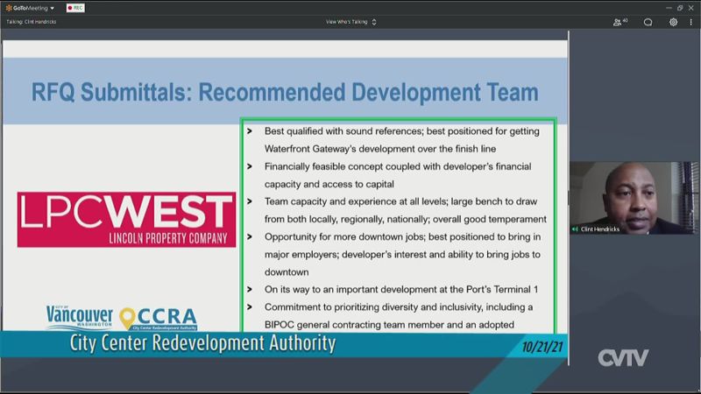Click the City of Vancouver Washington logo
Viewport: 701px width, 394px height.
coord(79,317)
